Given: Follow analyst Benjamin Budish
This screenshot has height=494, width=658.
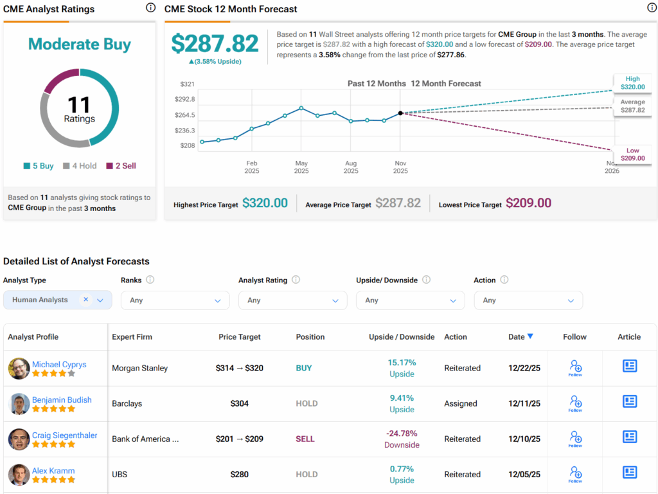Looking at the screenshot, I should click(x=576, y=403).
